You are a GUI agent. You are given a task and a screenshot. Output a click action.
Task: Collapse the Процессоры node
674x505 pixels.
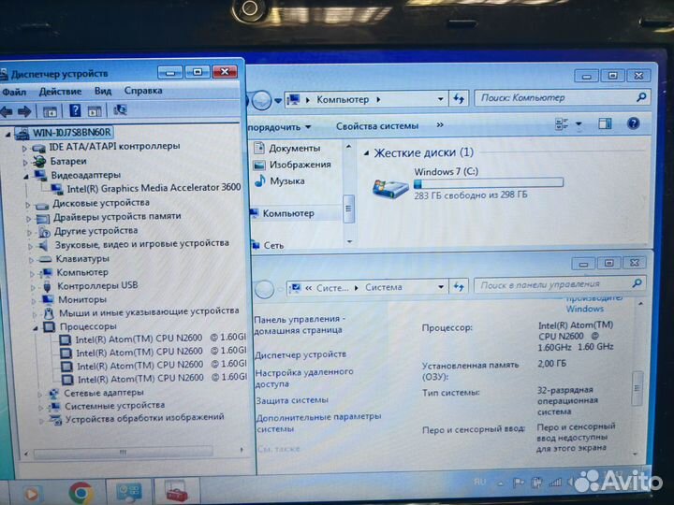(36, 328)
